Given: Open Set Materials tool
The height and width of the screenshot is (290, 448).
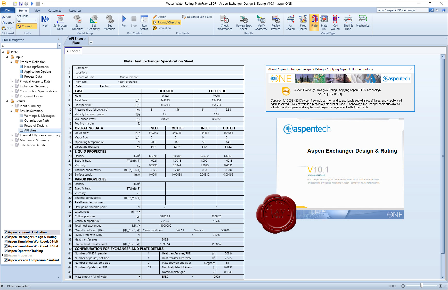Looking at the screenshot, I should (110, 23).
